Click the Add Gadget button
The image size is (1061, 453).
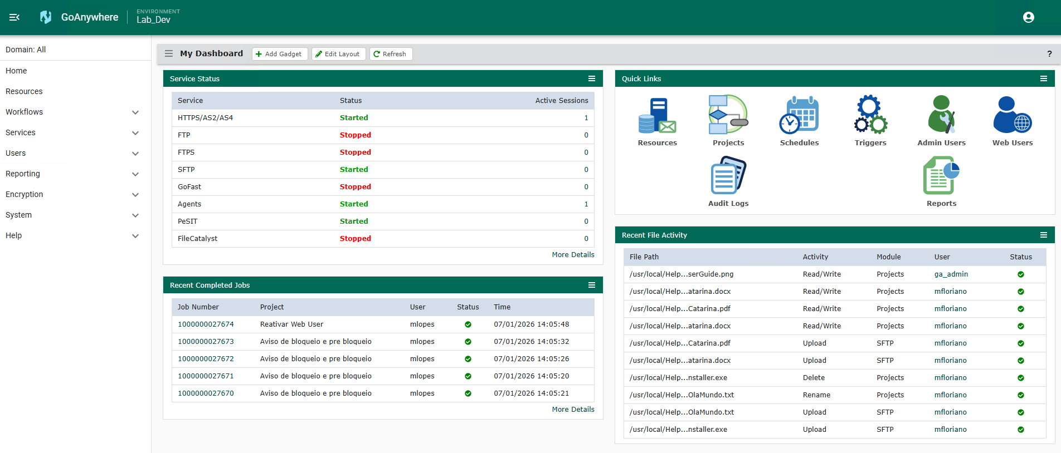(279, 54)
